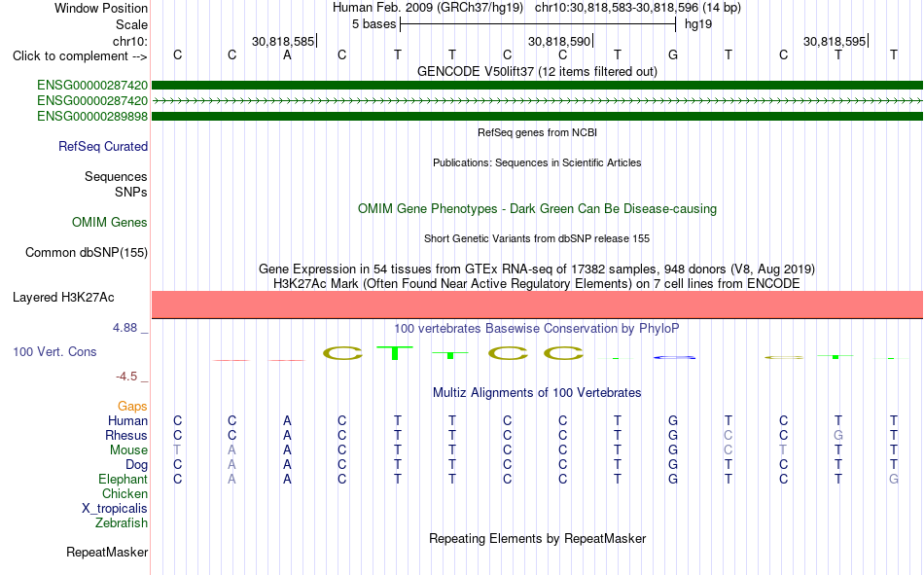Click the '5 bases' scale text
This screenshot has width=924, height=575.
tap(373, 24)
